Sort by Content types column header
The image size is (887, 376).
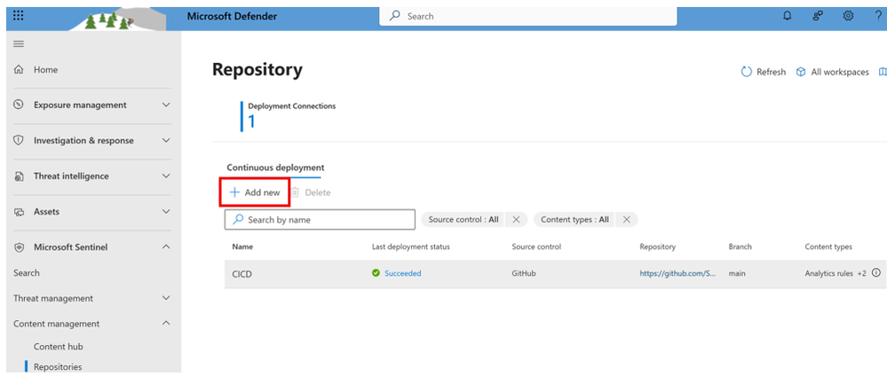(828, 247)
